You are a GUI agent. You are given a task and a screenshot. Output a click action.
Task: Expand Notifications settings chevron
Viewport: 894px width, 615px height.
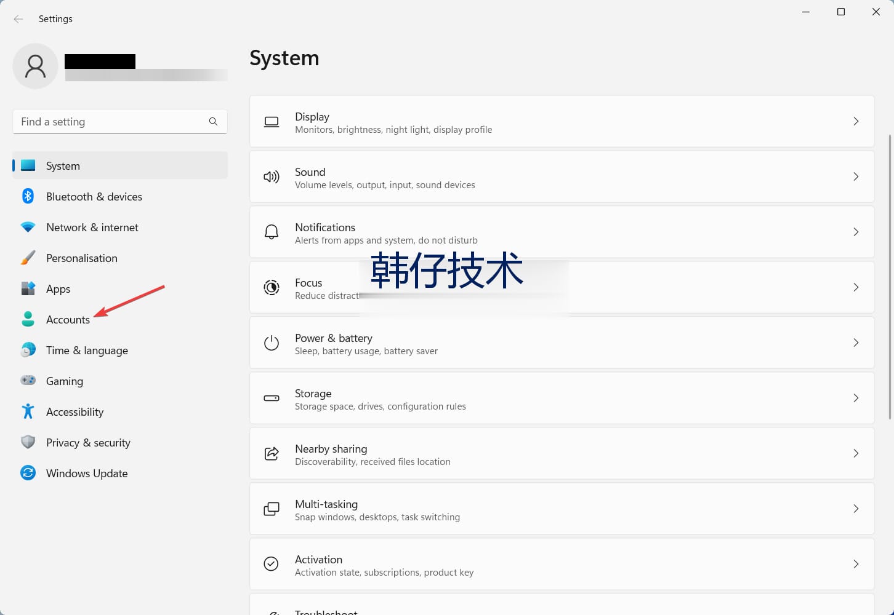(856, 232)
